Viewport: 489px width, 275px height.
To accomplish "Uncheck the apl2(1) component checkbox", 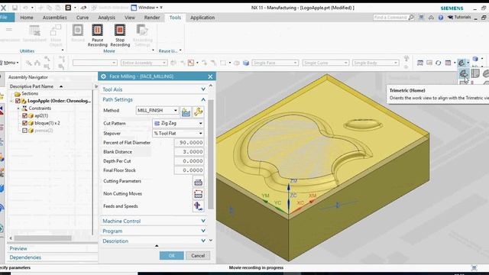I will click(x=25, y=115).
